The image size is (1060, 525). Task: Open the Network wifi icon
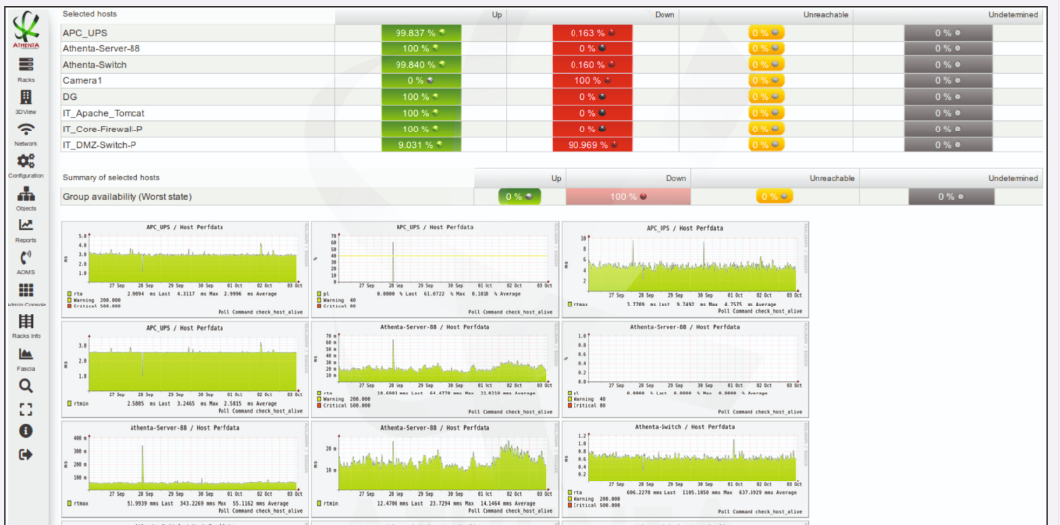[x=26, y=129]
